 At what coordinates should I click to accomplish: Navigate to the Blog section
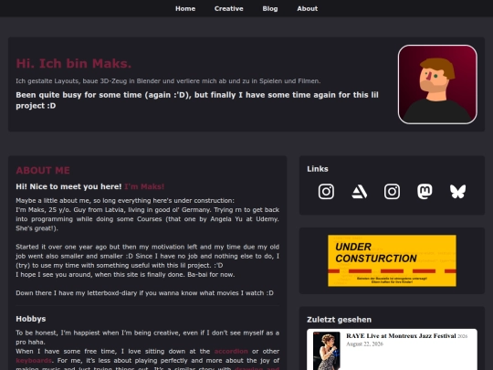point(270,8)
